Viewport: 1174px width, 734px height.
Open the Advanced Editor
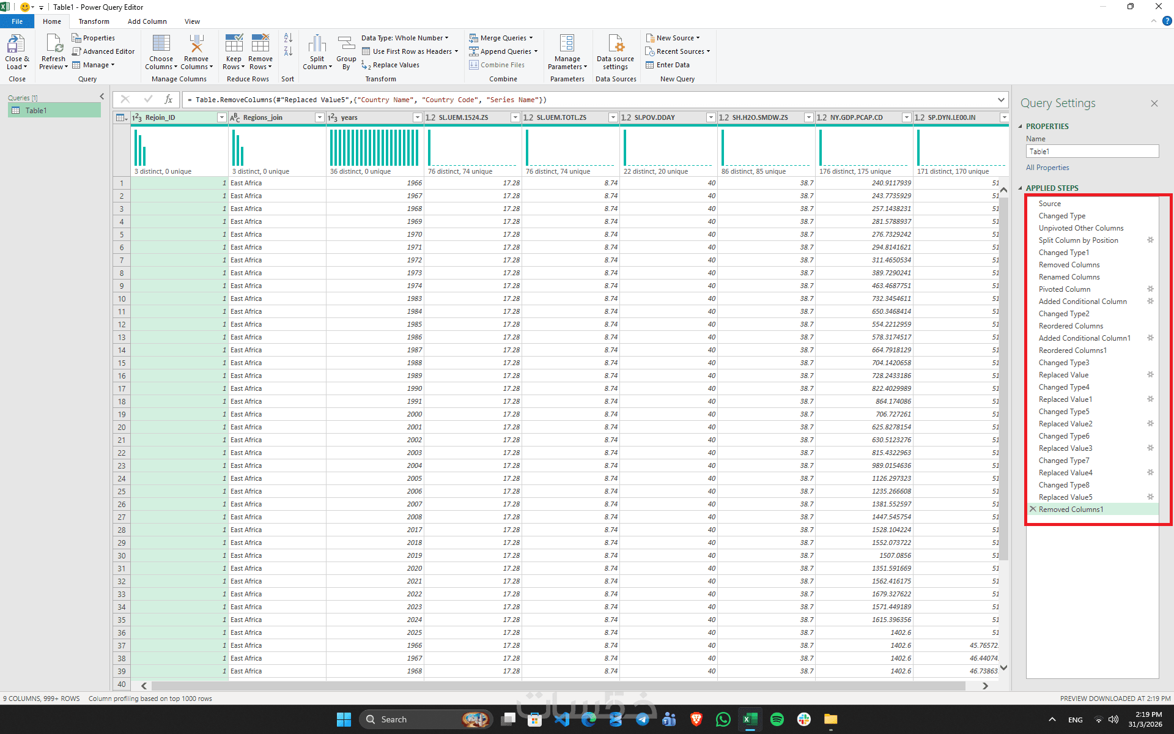pos(103,51)
